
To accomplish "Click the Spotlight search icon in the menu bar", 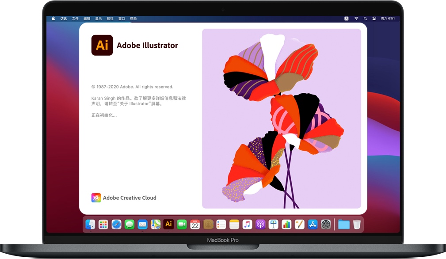I will click(x=366, y=18).
